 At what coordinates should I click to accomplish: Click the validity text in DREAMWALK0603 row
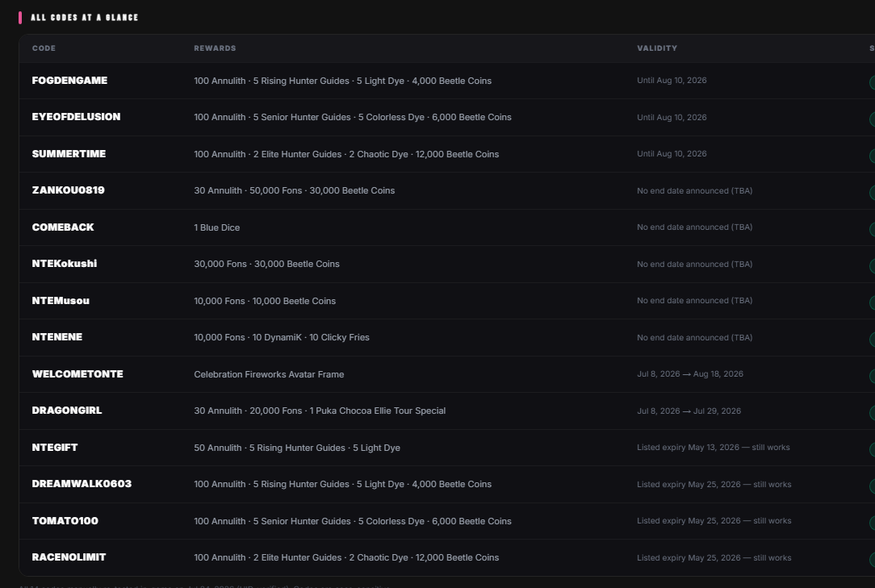tap(714, 484)
